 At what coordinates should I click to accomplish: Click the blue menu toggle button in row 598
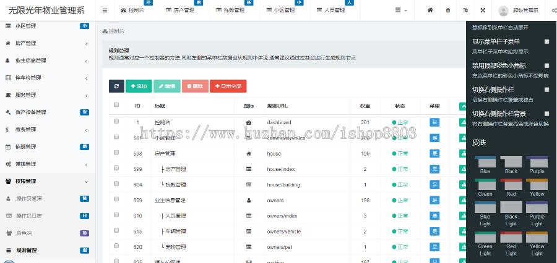click(x=434, y=154)
